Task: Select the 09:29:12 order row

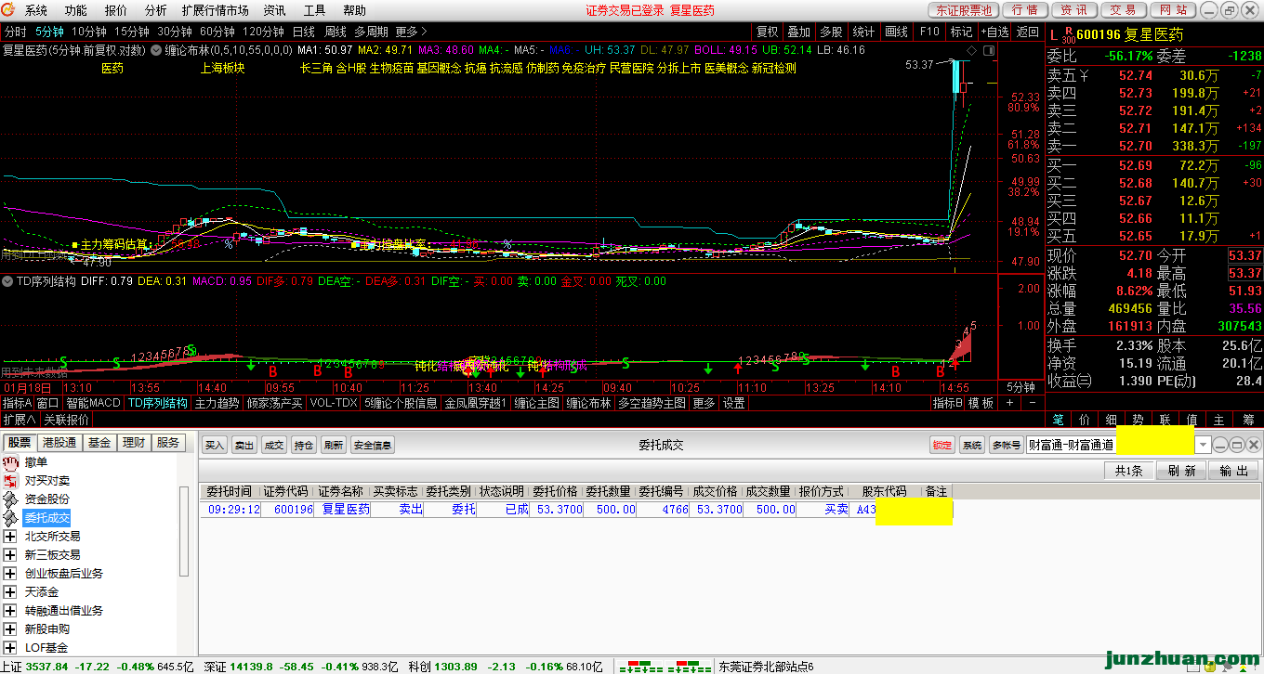Action: [x=576, y=510]
